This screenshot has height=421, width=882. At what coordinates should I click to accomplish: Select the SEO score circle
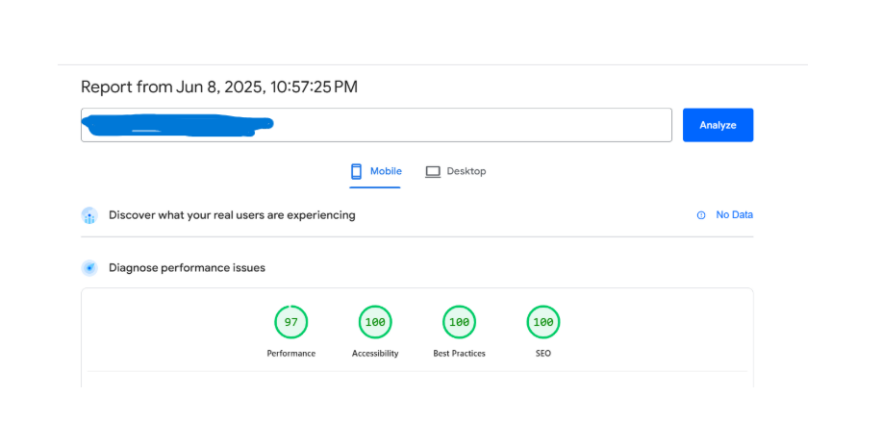[x=542, y=322]
